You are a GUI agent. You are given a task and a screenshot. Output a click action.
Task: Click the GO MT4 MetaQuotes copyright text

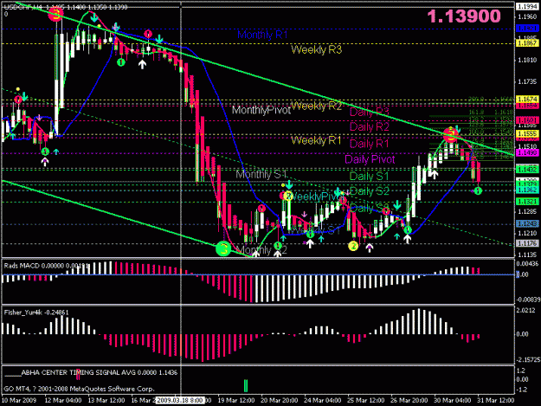tap(79, 389)
